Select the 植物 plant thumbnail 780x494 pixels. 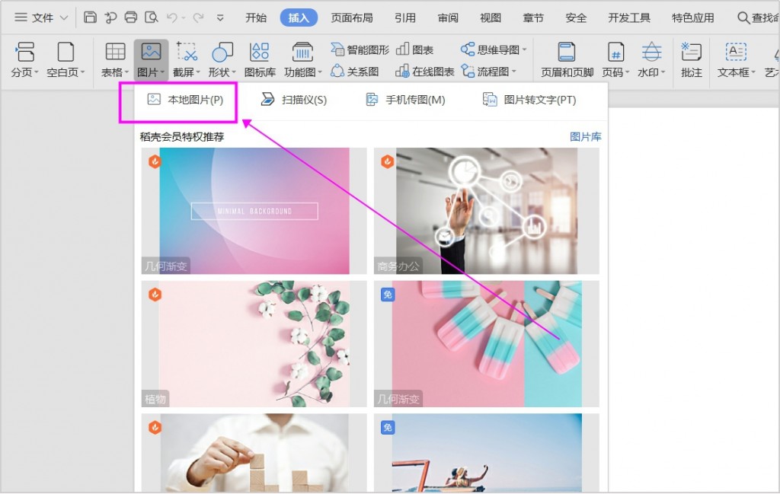pyautogui.click(x=254, y=344)
